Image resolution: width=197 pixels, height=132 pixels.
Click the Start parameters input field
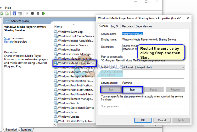(156, 106)
